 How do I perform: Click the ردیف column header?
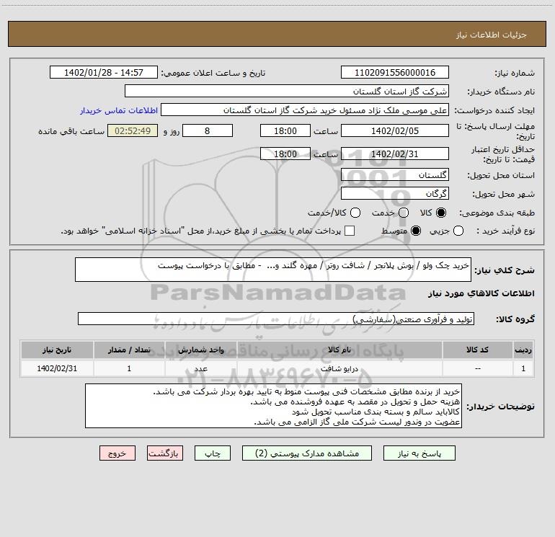pyautogui.click(x=523, y=350)
